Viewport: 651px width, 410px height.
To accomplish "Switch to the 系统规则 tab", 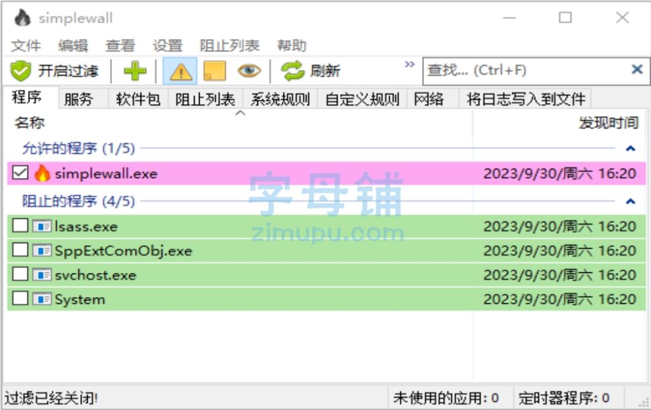I will pos(280,100).
